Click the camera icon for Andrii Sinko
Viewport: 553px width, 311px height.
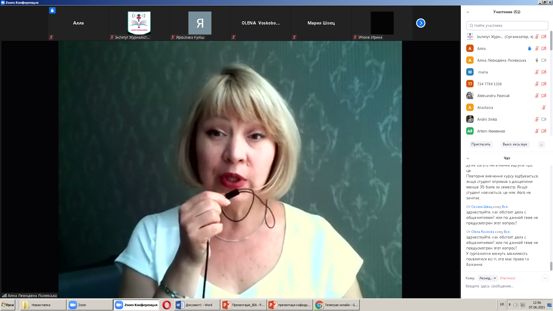click(x=543, y=119)
